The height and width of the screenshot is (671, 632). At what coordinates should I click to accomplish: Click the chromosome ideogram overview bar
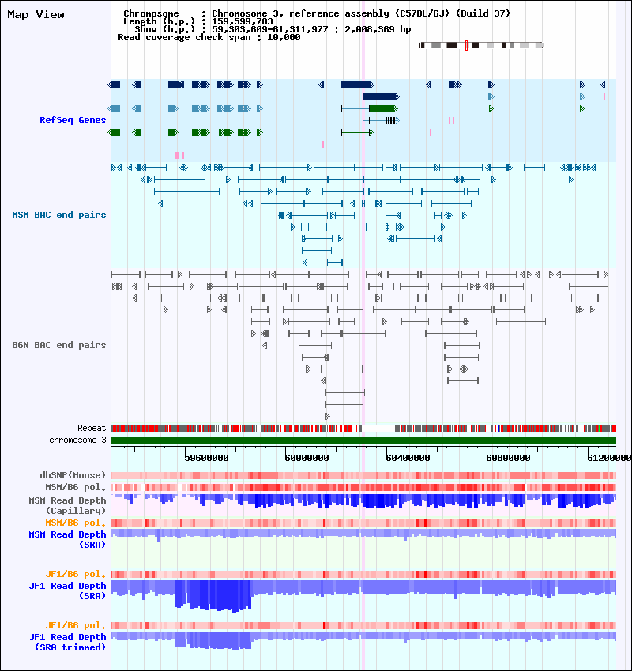point(481,45)
